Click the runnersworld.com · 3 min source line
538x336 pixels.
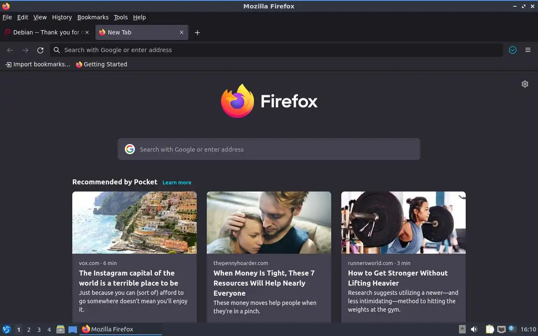[x=379, y=263]
